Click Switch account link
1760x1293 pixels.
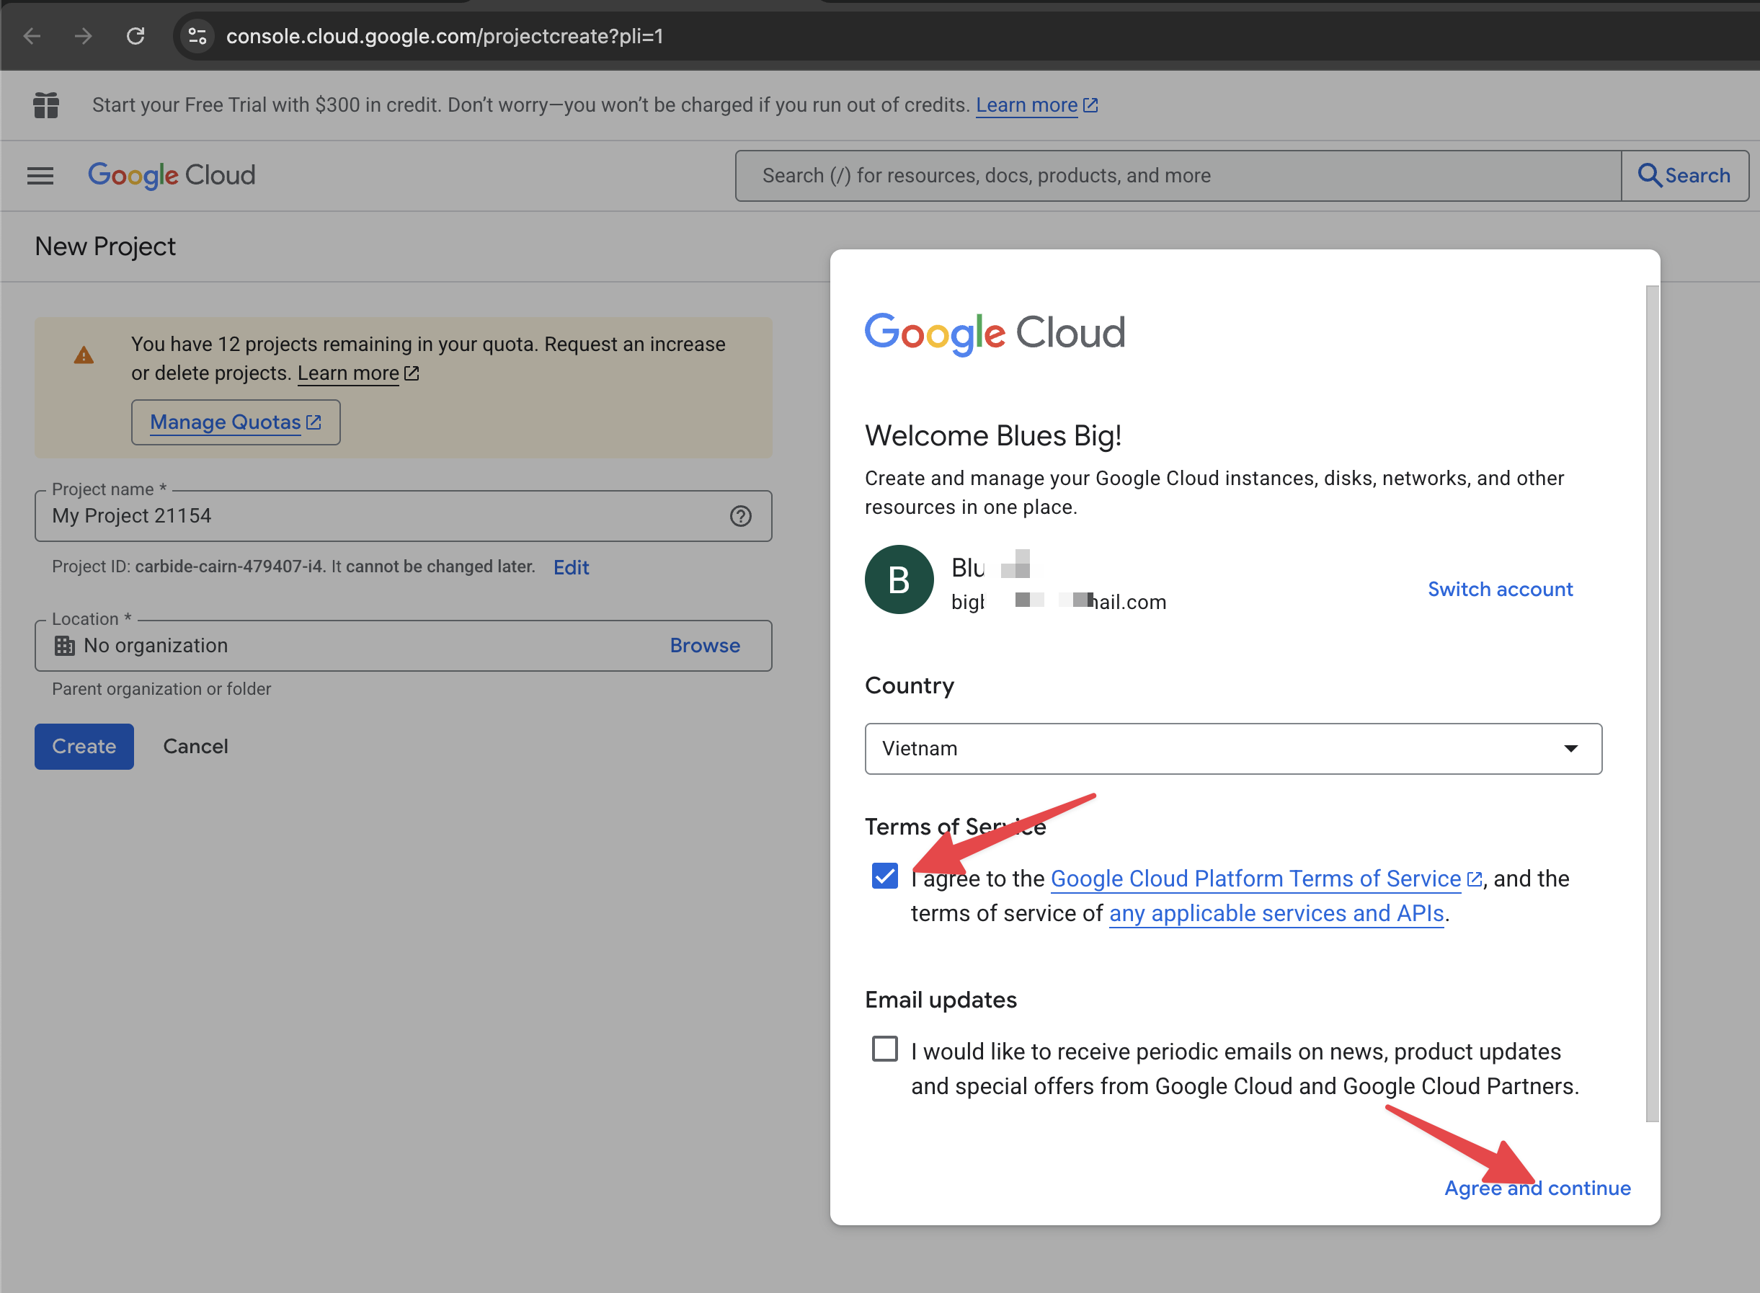(x=1499, y=590)
